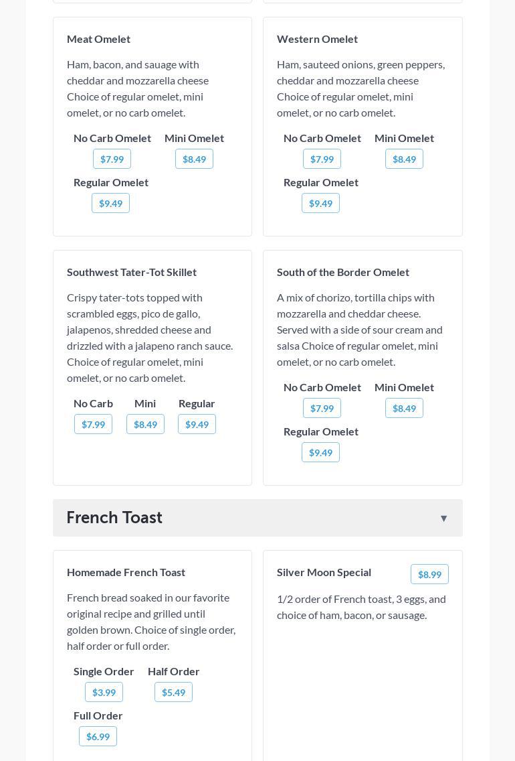Screen dimensions: 515x761
Task: Pick Western Omelet Regular $9.49 price
Action: click(x=320, y=203)
